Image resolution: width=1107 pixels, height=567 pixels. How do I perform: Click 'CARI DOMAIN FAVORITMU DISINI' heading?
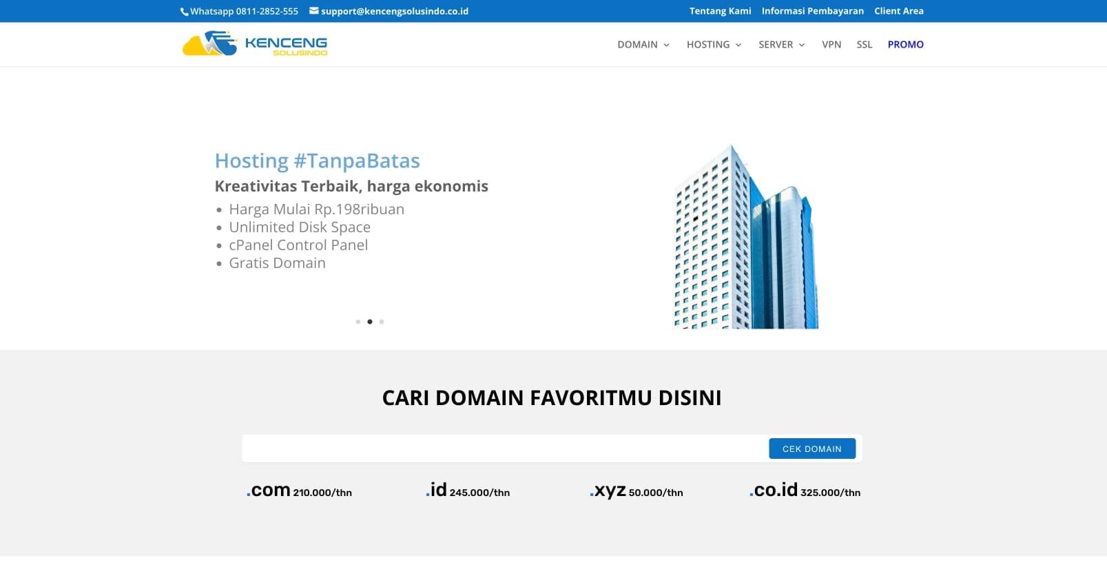(552, 398)
